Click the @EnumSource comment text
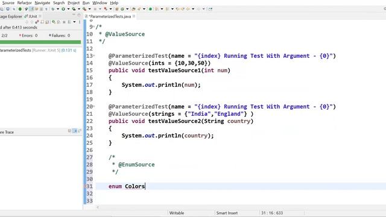Screen dimensions: 386x217 tap(136, 165)
